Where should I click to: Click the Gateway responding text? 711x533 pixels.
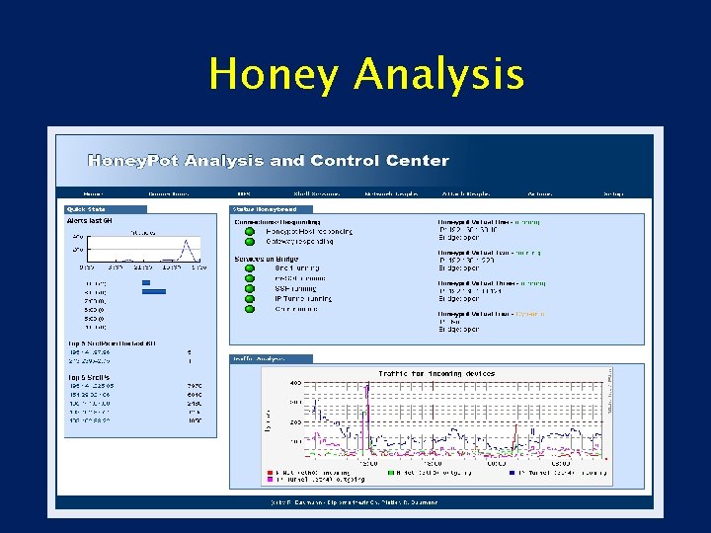[x=299, y=242]
